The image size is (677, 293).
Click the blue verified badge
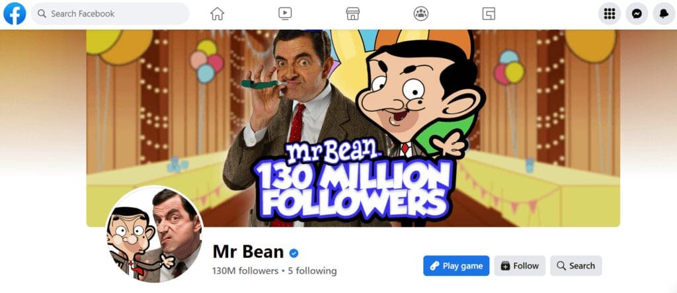294,253
